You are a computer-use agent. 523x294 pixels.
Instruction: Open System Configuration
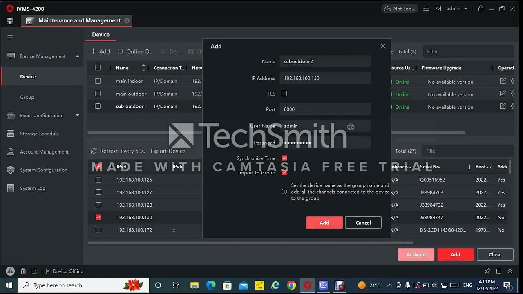[x=44, y=170]
